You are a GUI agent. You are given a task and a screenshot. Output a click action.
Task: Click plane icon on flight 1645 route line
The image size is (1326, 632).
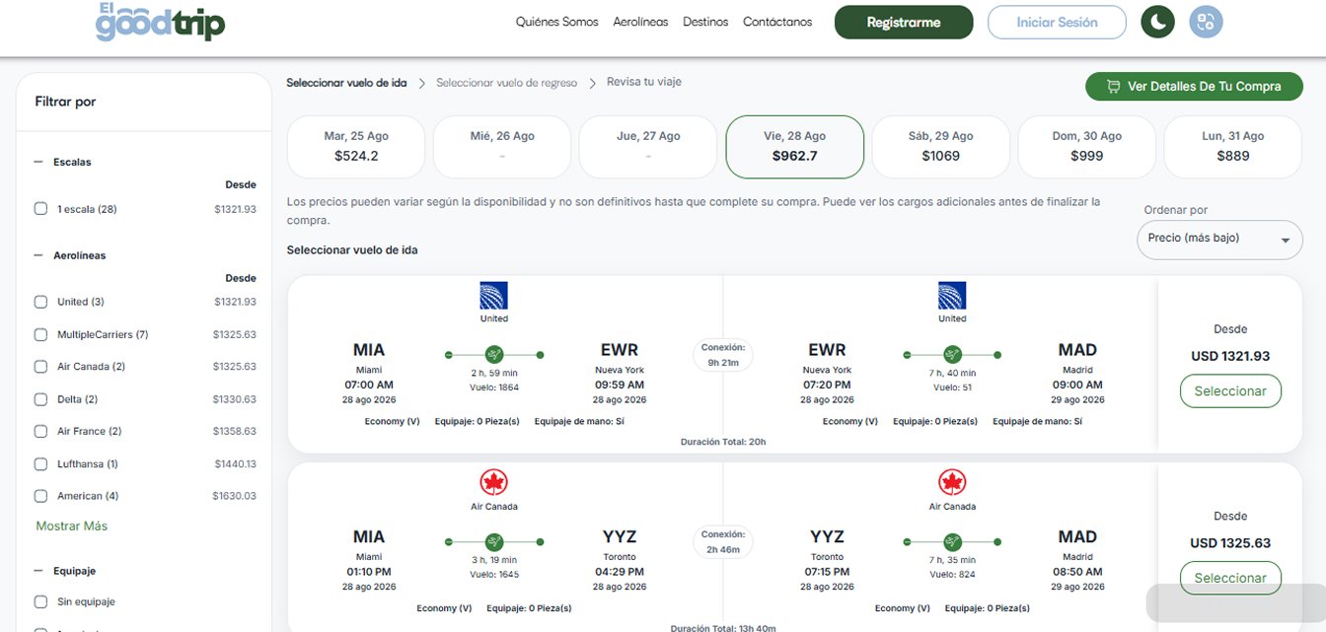pyautogui.click(x=494, y=541)
